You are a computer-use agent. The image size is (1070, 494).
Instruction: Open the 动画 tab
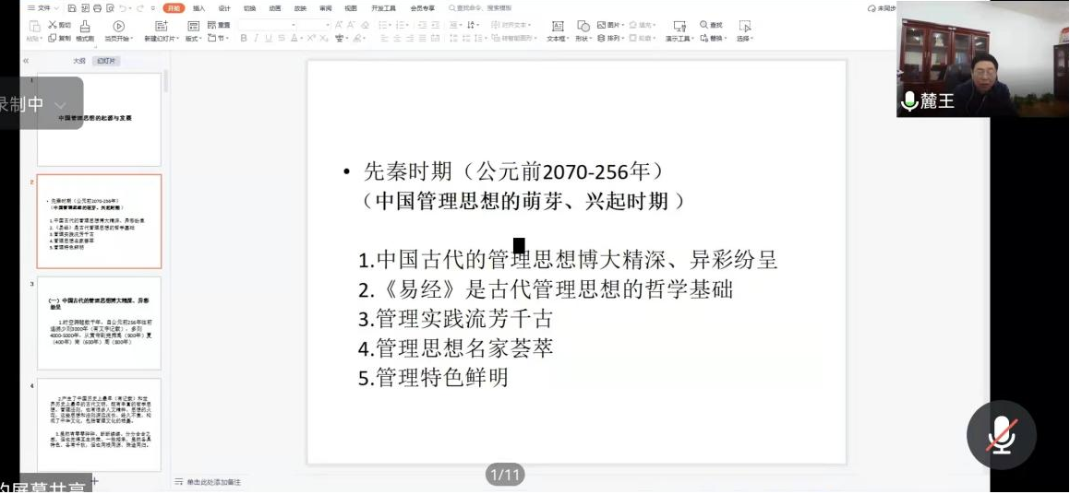[x=275, y=8]
